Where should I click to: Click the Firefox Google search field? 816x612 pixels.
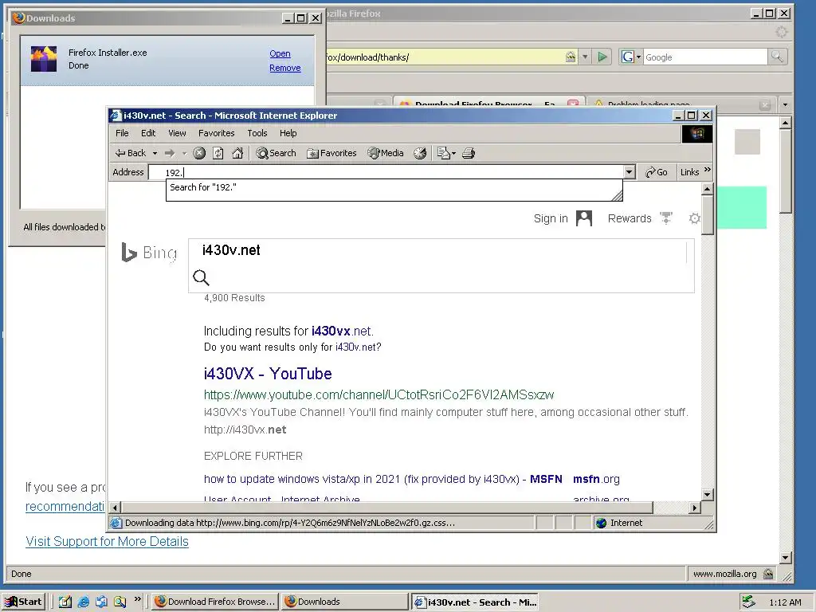click(705, 57)
